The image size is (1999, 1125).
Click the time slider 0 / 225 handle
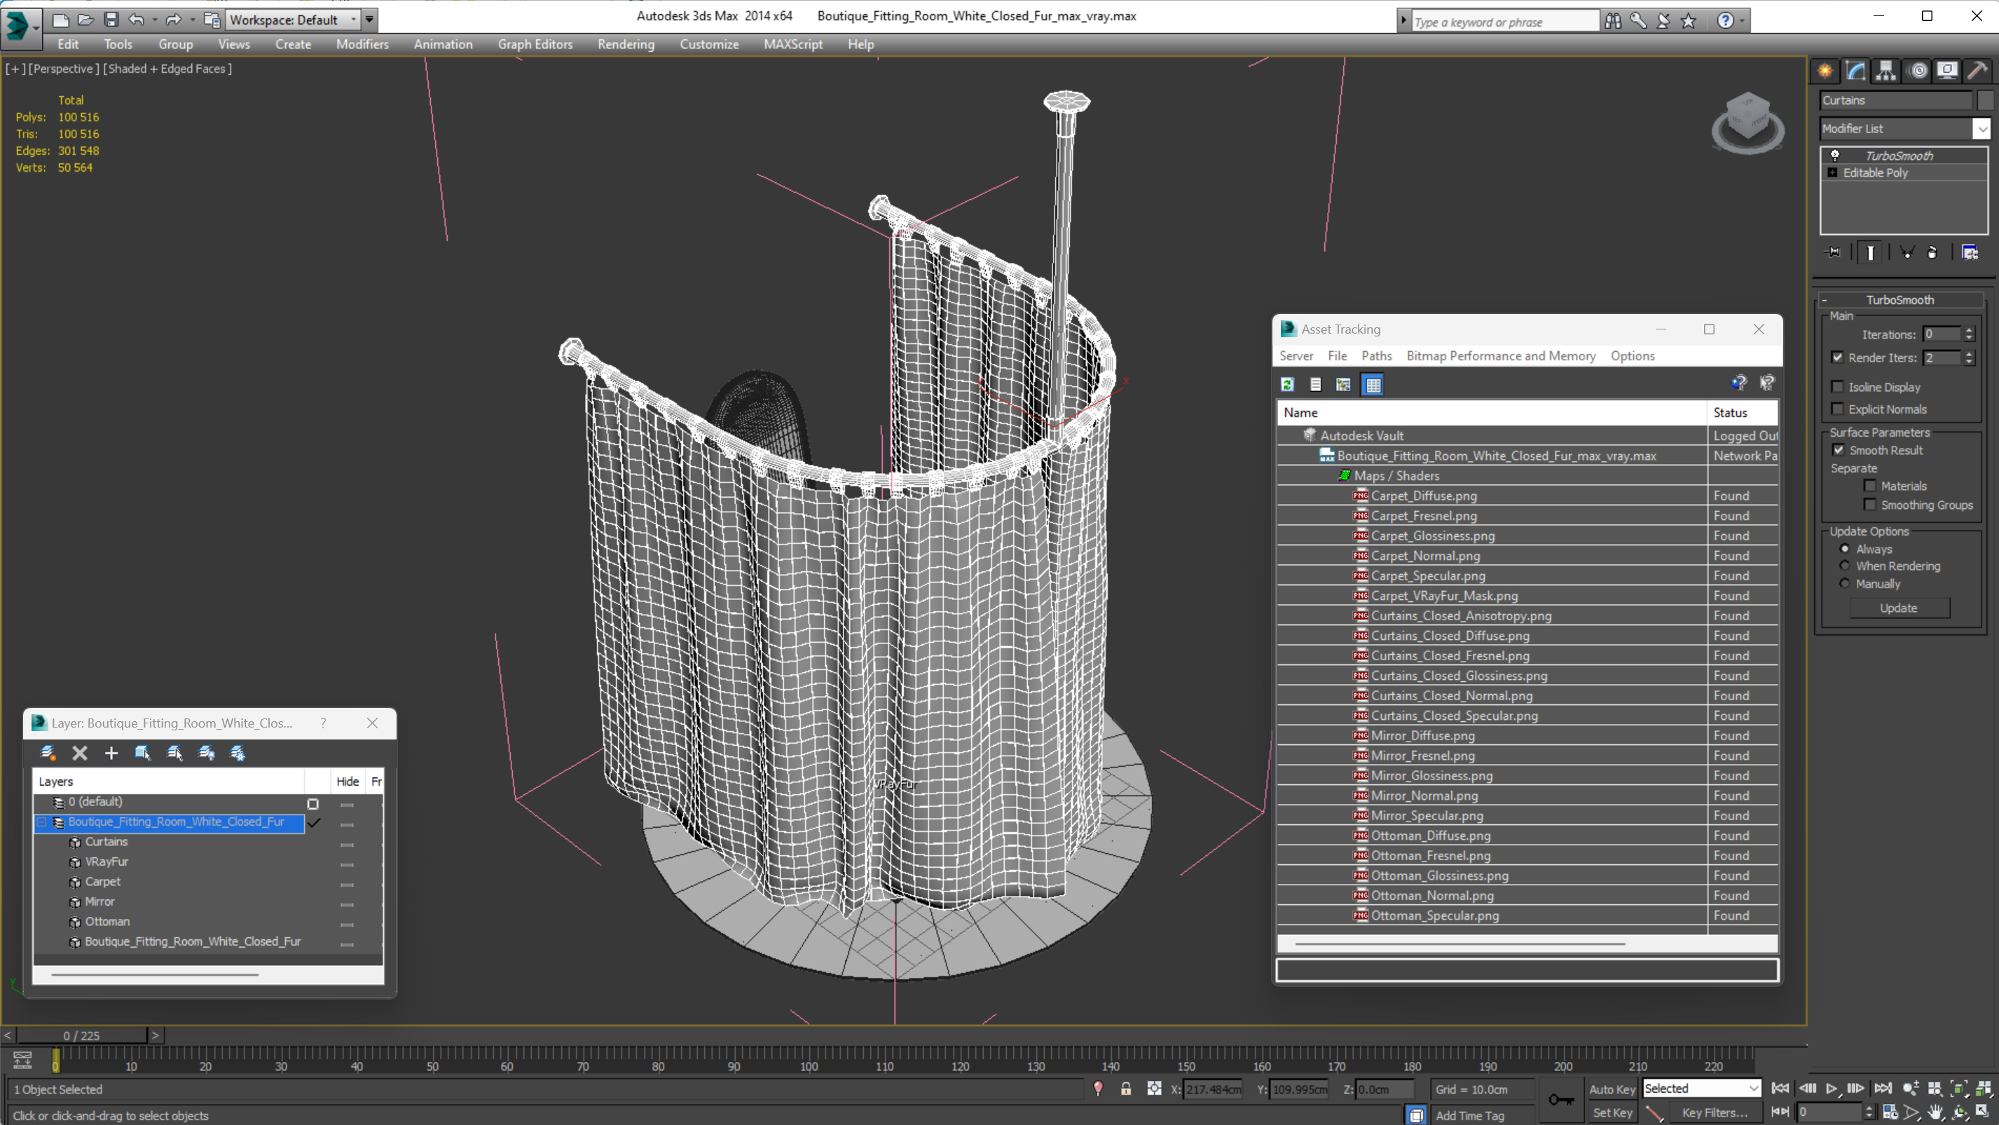81,1035
